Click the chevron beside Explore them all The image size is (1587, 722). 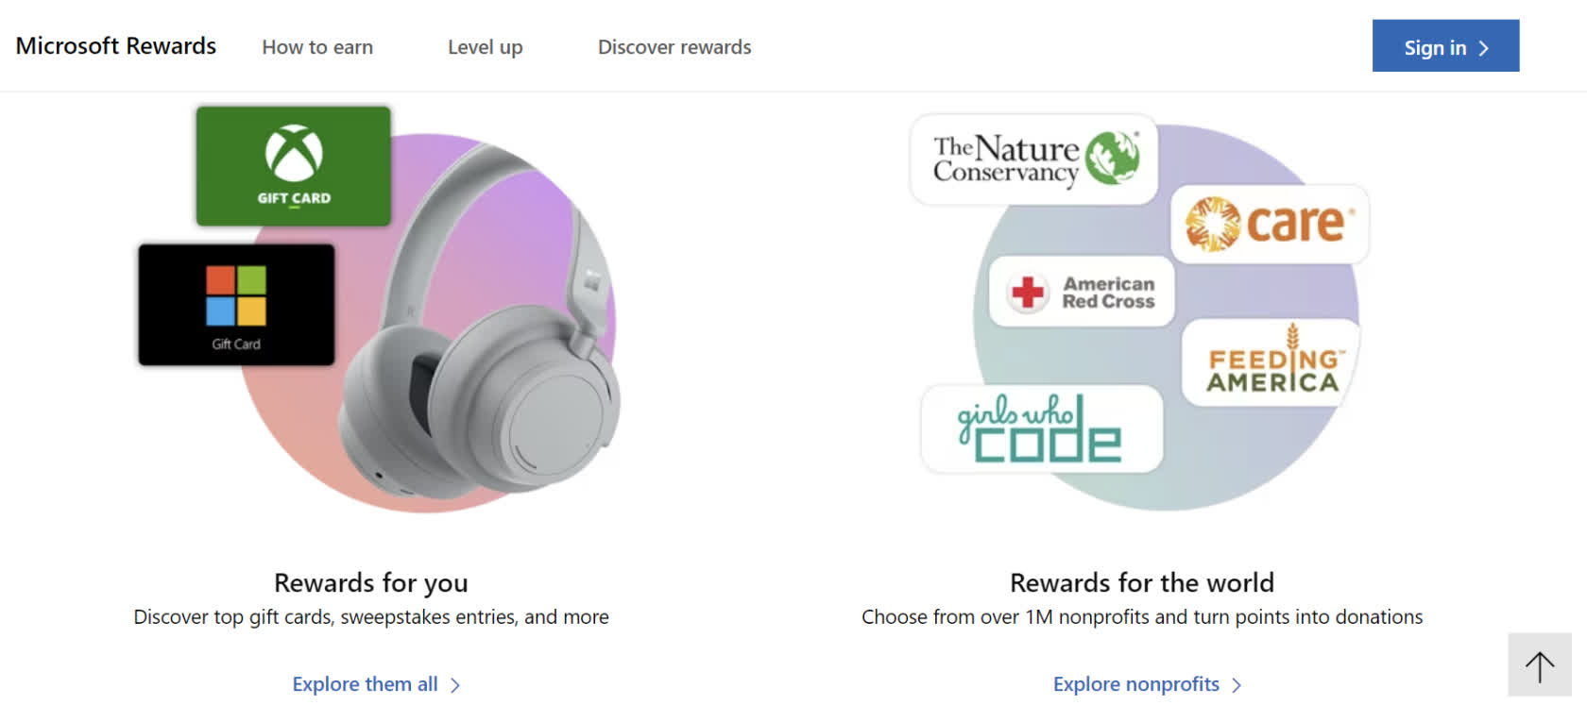point(455,685)
